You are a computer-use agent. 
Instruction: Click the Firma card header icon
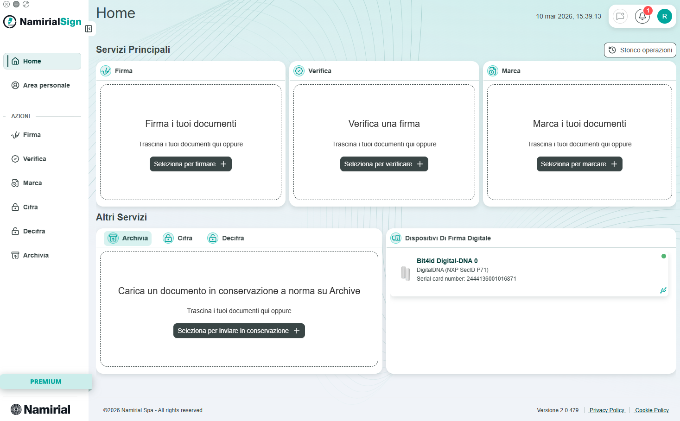[106, 71]
